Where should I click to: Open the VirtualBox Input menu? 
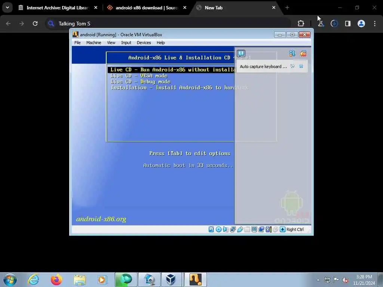126,43
